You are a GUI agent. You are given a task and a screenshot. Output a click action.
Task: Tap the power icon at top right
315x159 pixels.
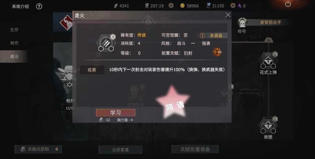click(x=288, y=4)
